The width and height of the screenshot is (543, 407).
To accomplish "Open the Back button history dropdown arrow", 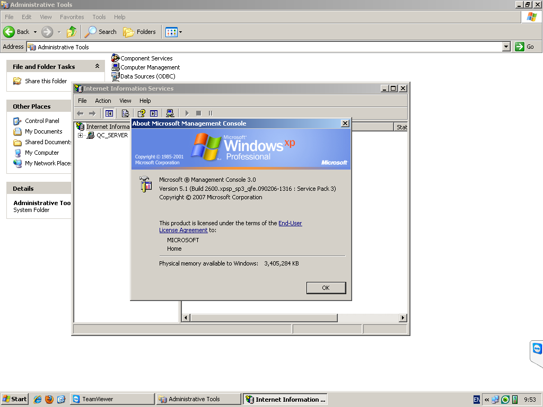I will (x=35, y=32).
